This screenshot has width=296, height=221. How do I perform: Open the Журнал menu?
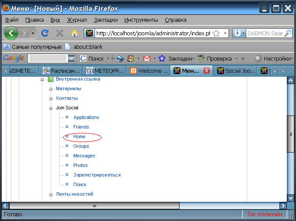(77, 20)
